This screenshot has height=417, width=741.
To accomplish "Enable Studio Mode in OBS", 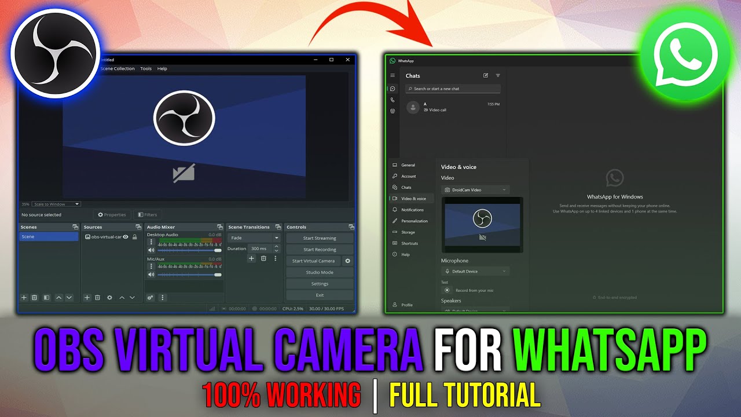I will tap(320, 272).
